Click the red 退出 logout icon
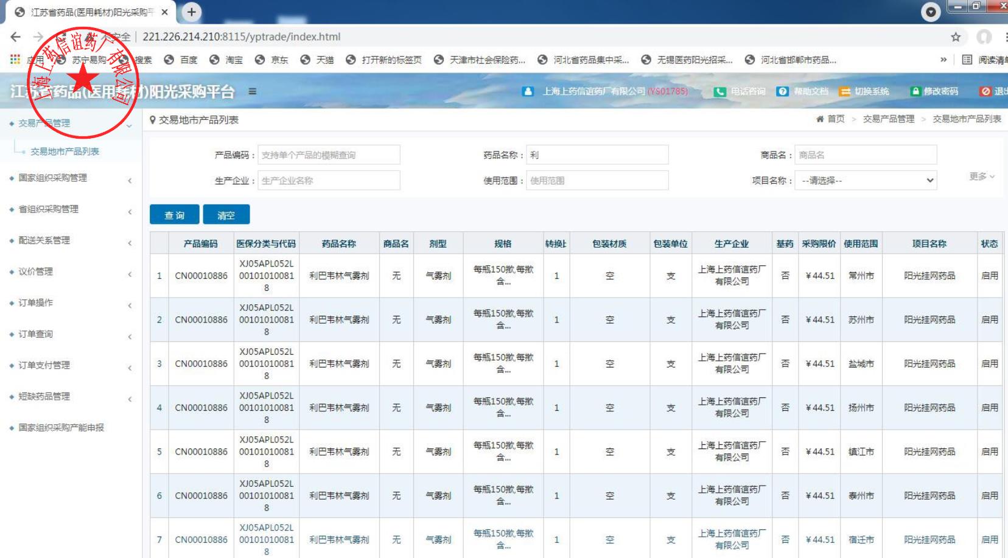 985,91
